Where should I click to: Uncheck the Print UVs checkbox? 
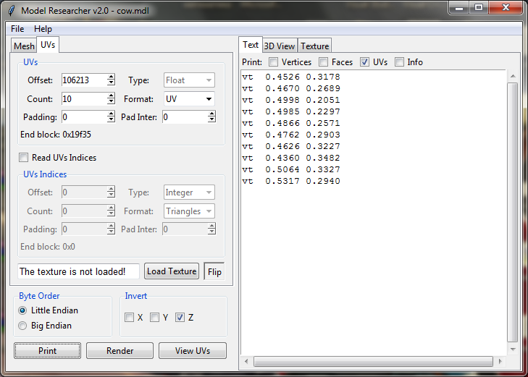(x=365, y=62)
